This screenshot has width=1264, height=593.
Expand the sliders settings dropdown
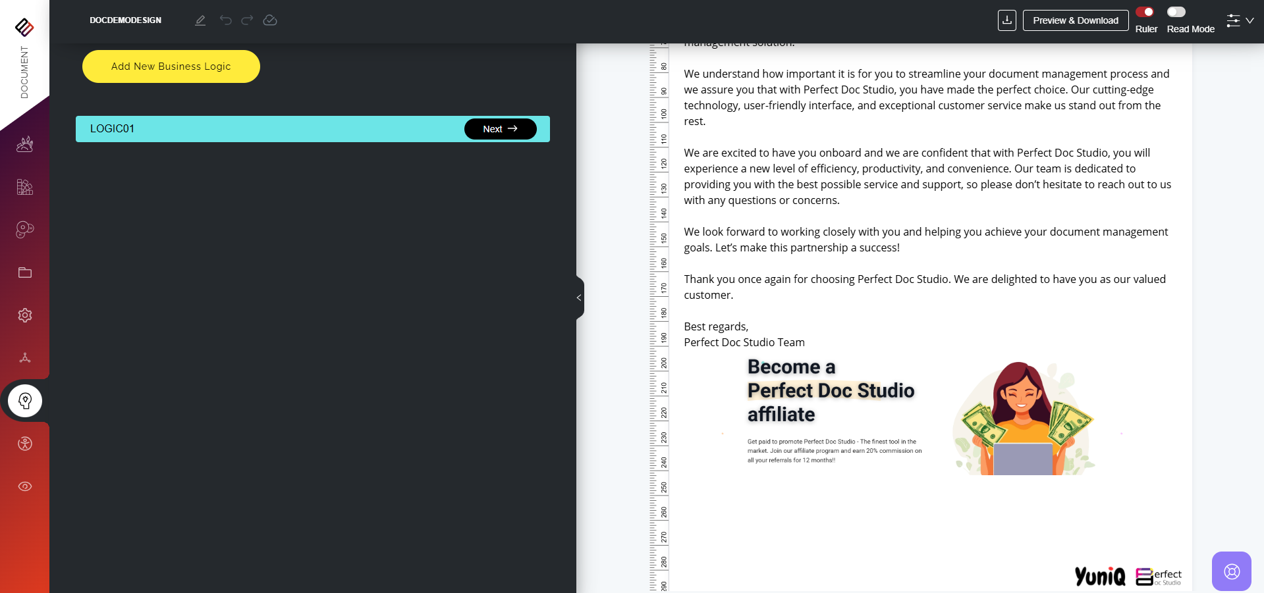[x=1240, y=20]
